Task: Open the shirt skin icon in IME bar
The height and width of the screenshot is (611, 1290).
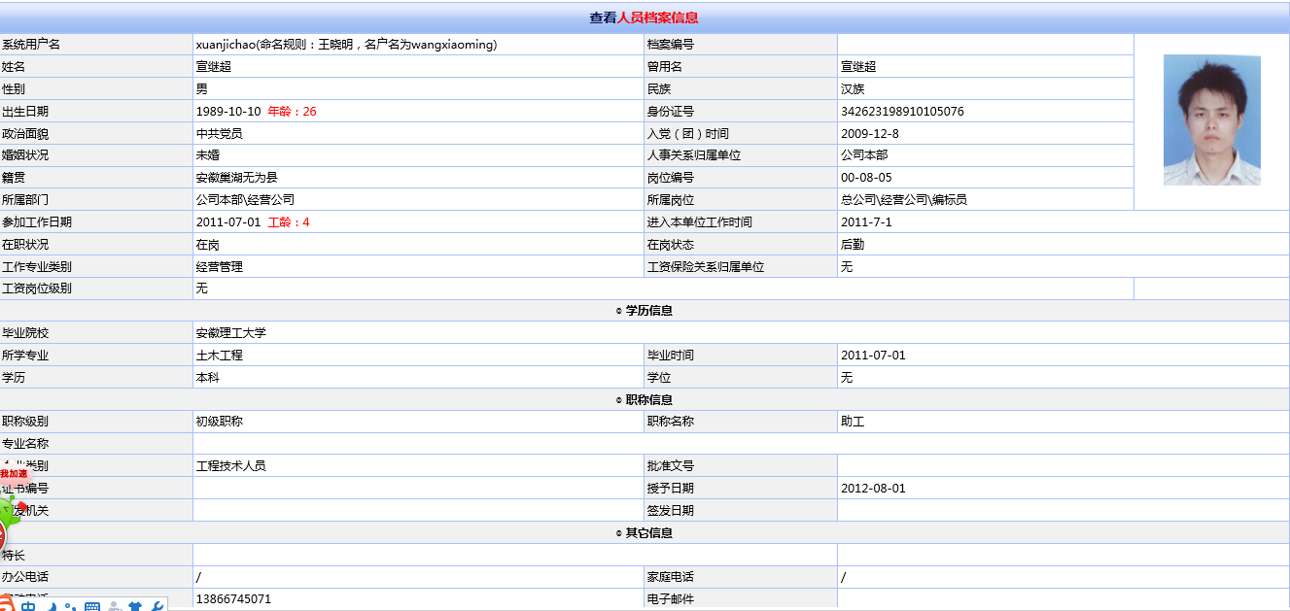Action: pos(135,607)
